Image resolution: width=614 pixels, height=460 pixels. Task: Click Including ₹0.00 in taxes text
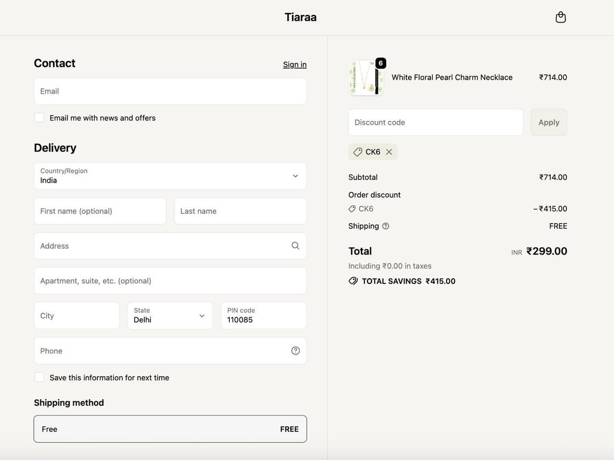click(390, 266)
